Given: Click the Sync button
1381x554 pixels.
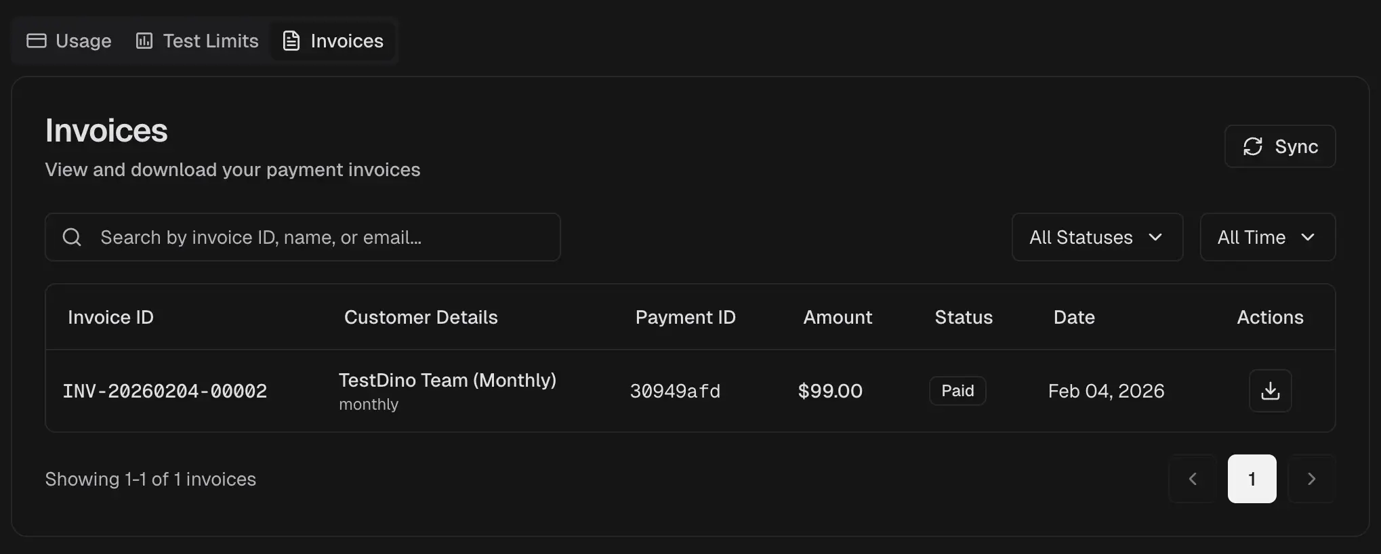Looking at the screenshot, I should coord(1279,146).
